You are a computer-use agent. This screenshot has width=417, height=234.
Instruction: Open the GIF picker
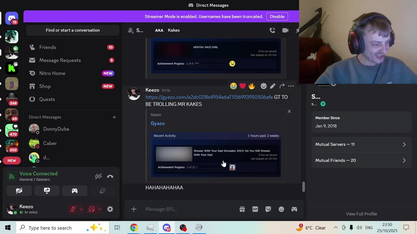(x=255, y=209)
